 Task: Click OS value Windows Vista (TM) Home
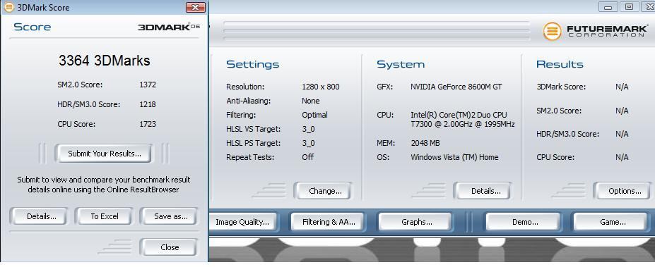point(454,157)
